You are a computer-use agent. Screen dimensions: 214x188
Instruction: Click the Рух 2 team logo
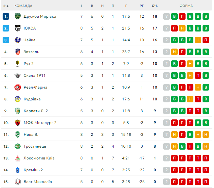pyautogui.click(x=18, y=64)
